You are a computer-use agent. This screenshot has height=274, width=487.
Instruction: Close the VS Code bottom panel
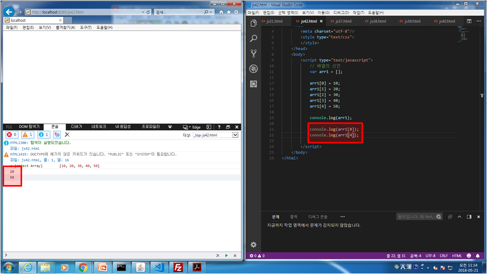(478, 216)
